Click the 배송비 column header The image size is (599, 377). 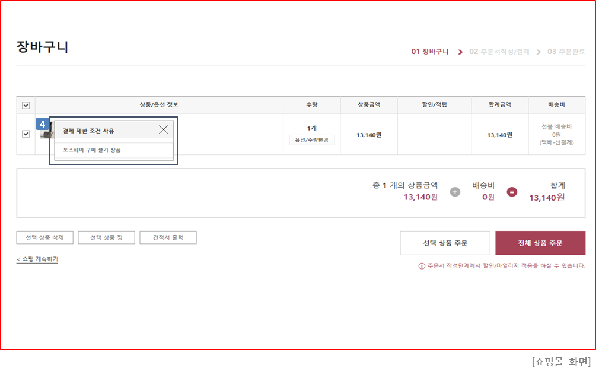557,104
